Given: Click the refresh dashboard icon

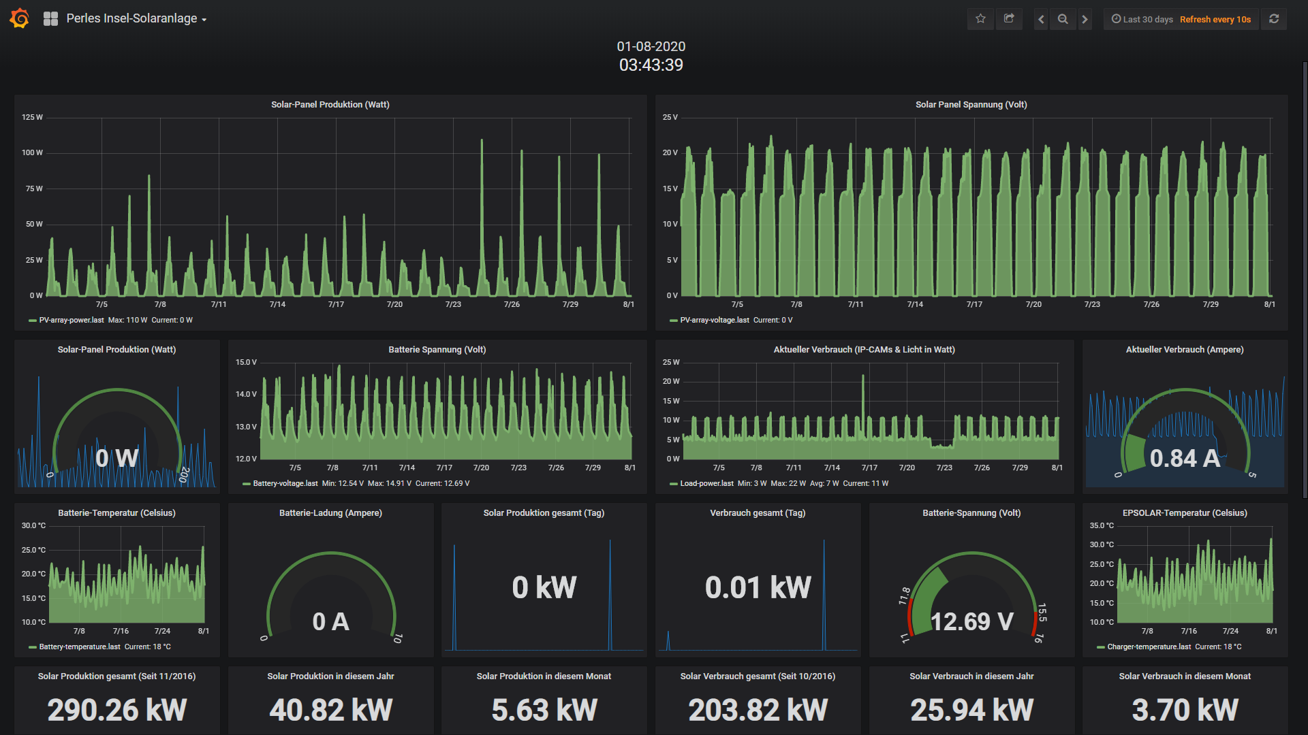Looking at the screenshot, I should coord(1274,19).
